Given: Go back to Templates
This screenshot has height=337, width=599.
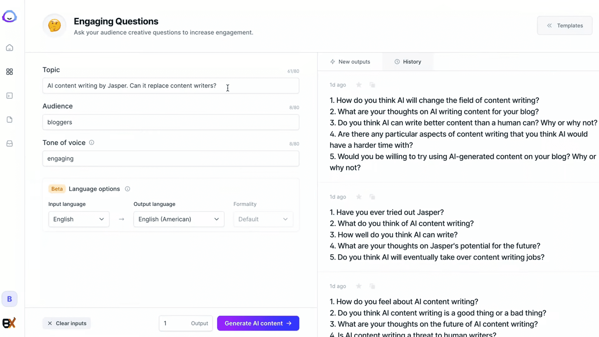Looking at the screenshot, I should pos(565,26).
